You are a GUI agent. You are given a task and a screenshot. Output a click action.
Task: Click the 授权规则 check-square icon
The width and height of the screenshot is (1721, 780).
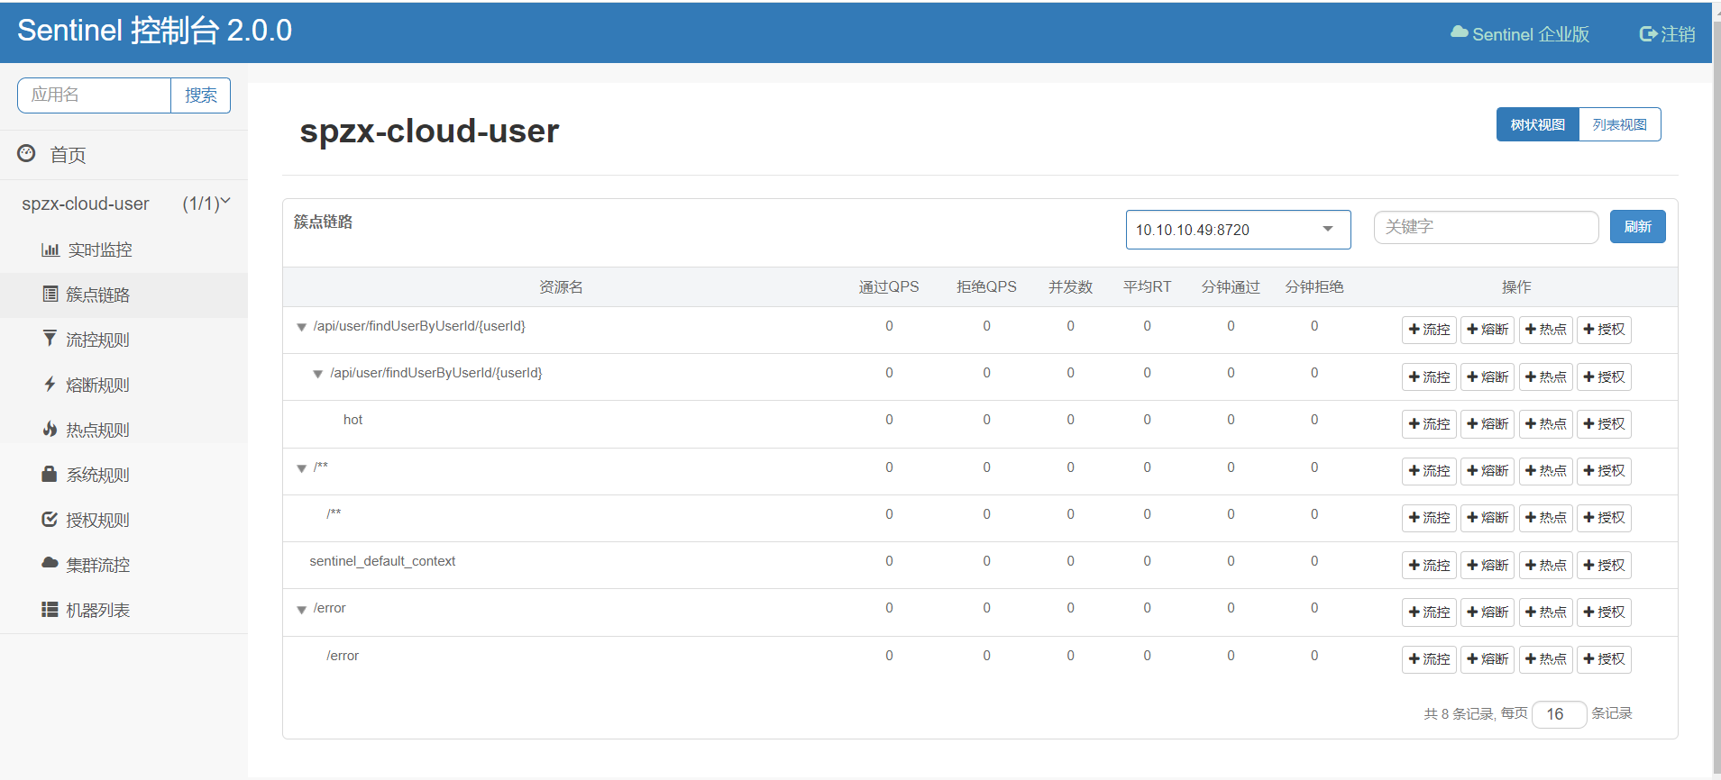[50, 520]
